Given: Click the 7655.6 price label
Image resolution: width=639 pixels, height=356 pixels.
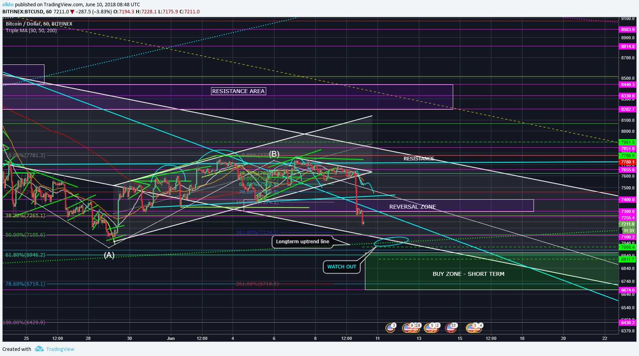Looking at the screenshot, I should (x=628, y=170).
